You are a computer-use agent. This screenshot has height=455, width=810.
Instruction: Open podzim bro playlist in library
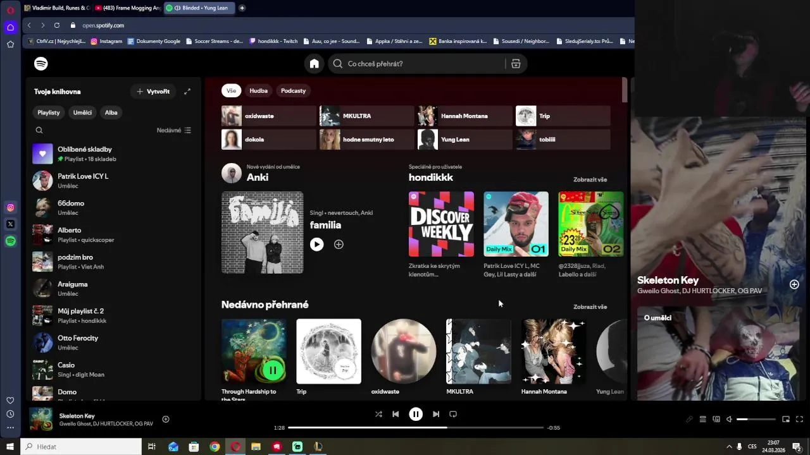[114, 262]
